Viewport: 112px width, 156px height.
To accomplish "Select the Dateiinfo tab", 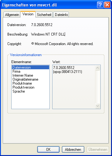I will coord(61,15).
